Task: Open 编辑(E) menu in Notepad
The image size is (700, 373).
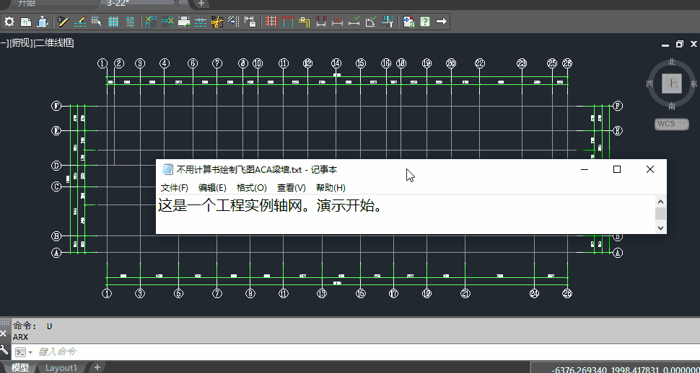Action: tap(212, 188)
